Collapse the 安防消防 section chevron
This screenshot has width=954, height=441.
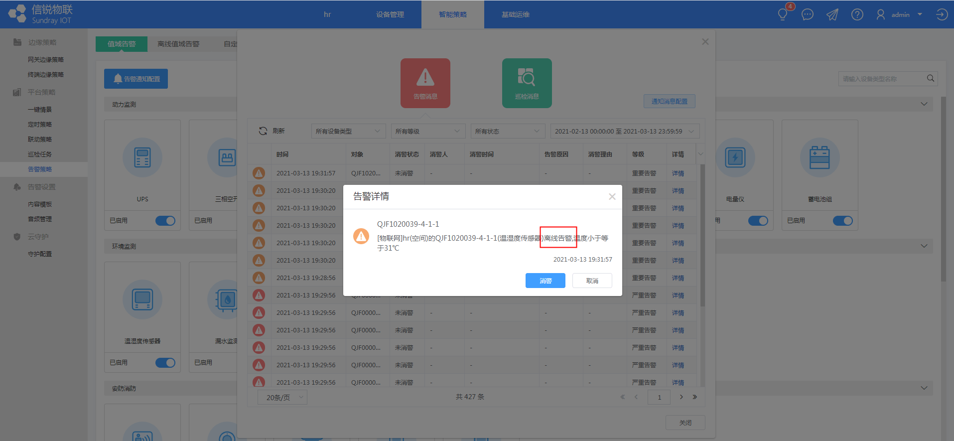(924, 388)
